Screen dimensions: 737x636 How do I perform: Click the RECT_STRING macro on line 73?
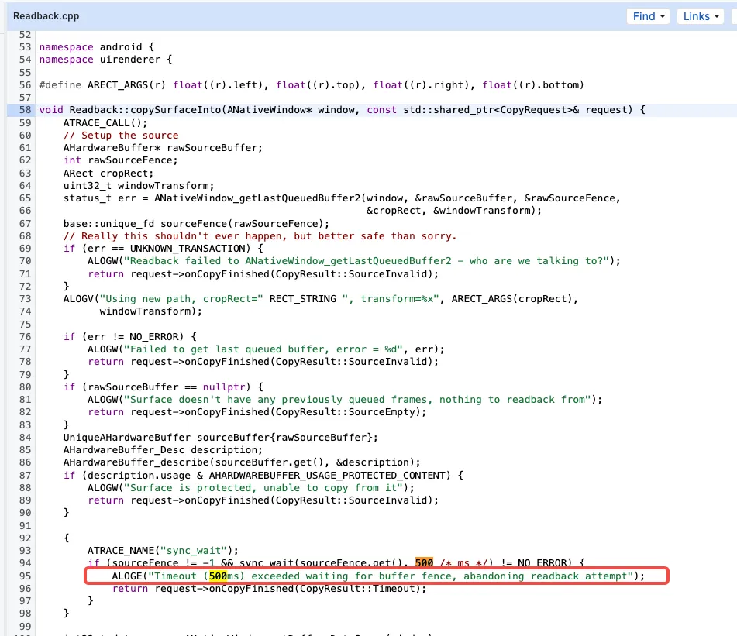click(x=303, y=299)
